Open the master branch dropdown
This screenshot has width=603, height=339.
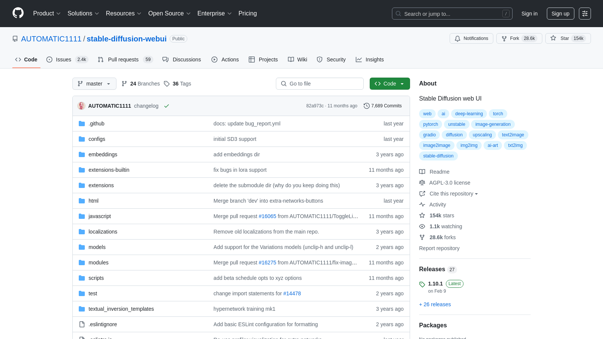(94, 84)
